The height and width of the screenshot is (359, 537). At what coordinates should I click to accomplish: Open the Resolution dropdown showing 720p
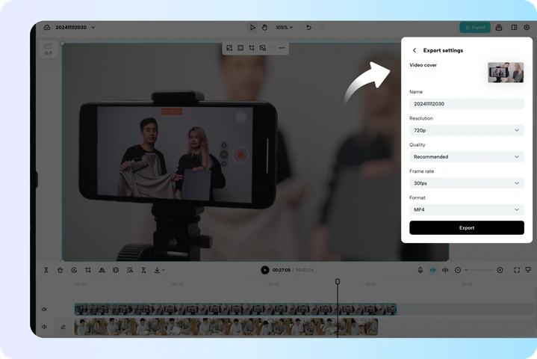point(467,130)
